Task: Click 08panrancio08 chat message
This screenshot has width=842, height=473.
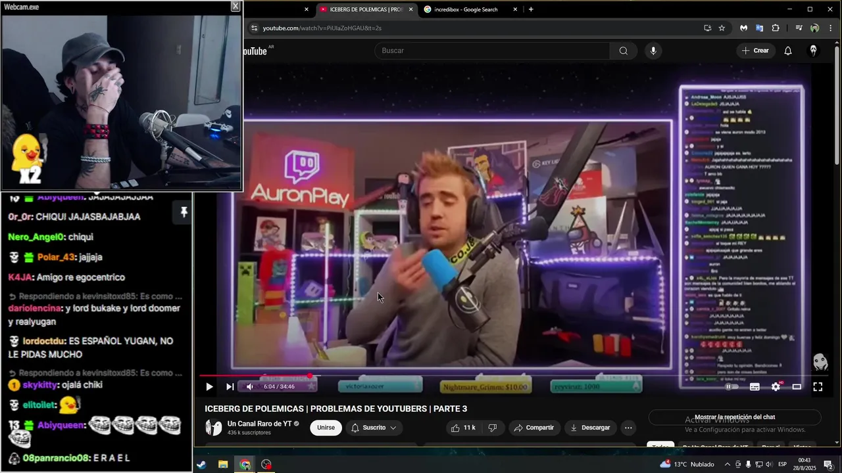Action: pyautogui.click(x=69, y=458)
